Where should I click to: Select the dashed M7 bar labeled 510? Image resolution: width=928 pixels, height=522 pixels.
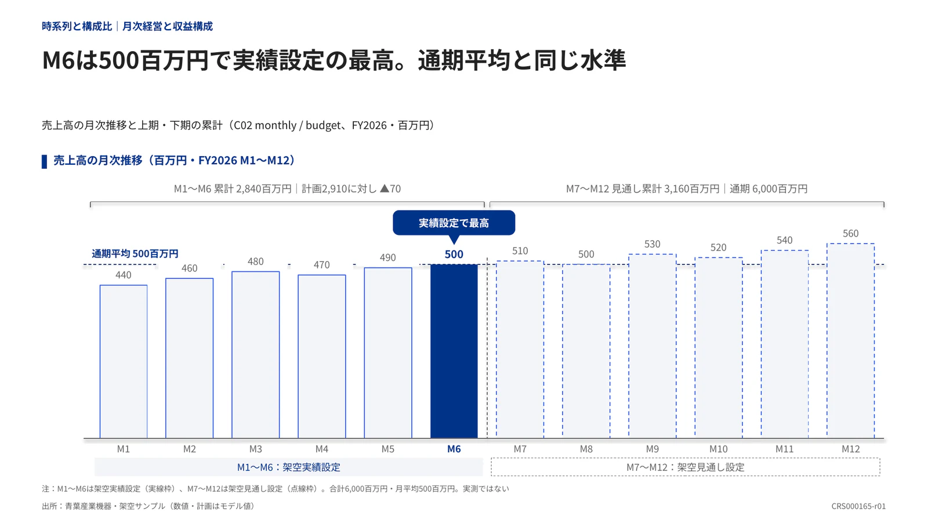click(x=520, y=349)
